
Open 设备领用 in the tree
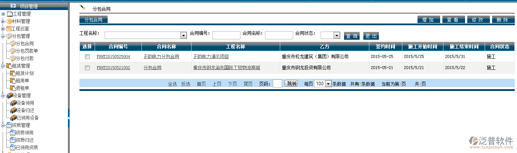(25, 103)
